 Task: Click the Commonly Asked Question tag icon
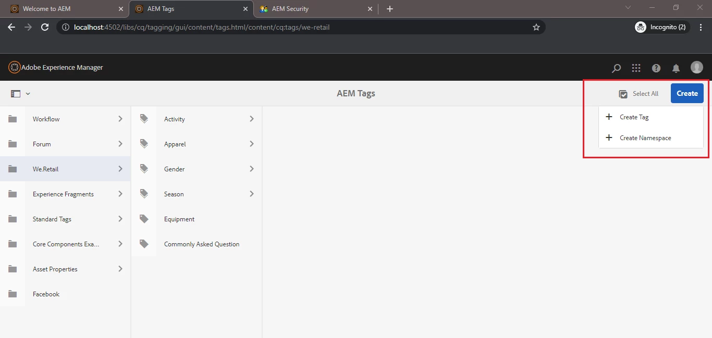pyautogui.click(x=144, y=244)
